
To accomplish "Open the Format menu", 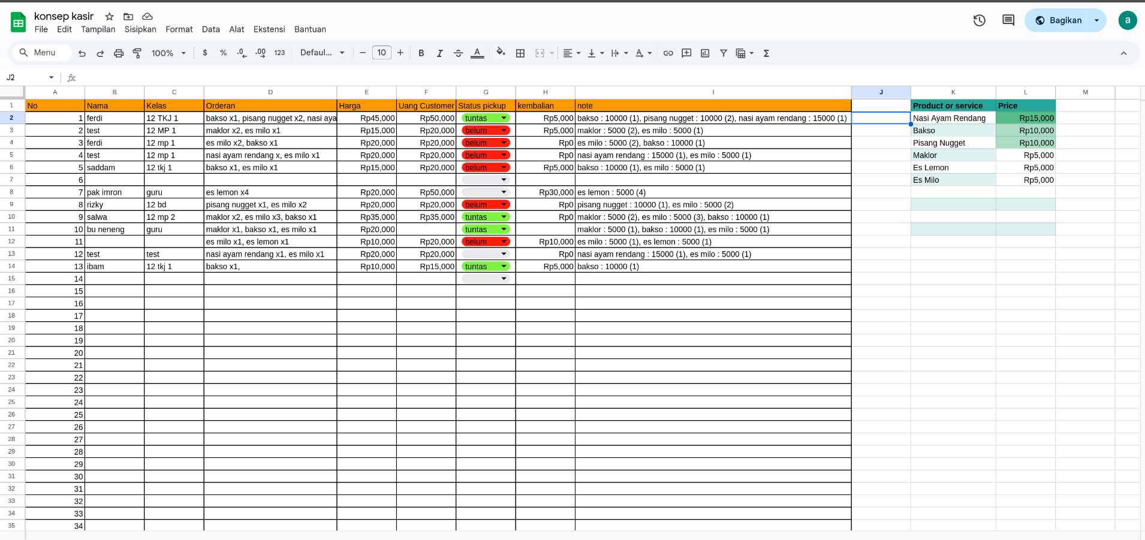I will (179, 29).
